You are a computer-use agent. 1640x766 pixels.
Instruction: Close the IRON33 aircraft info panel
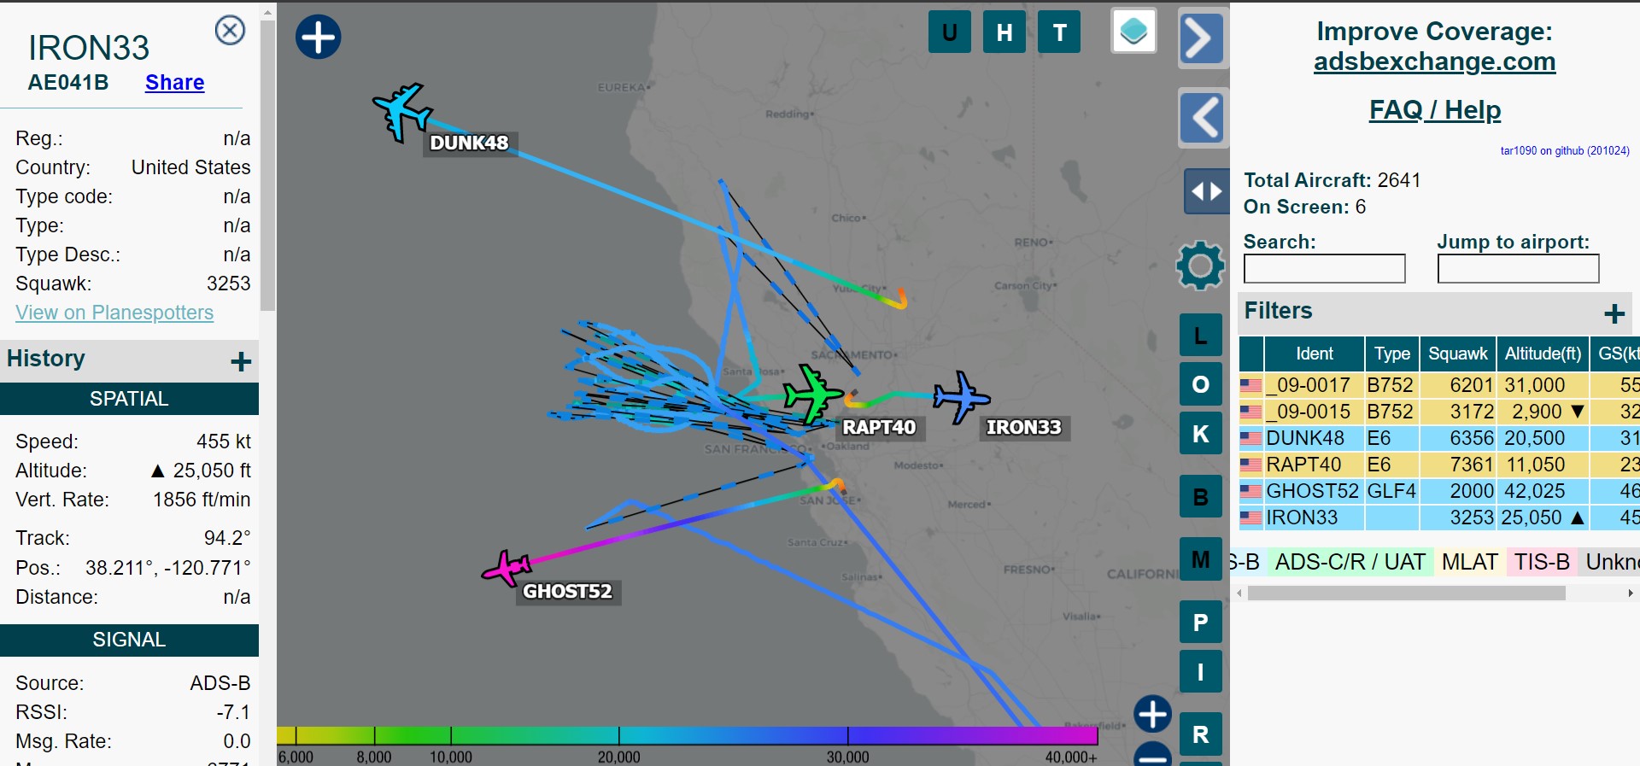230,31
